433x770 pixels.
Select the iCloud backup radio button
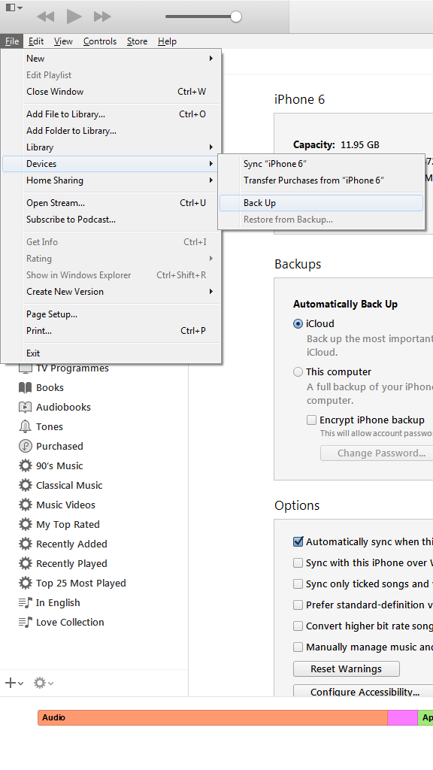coord(298,323)
